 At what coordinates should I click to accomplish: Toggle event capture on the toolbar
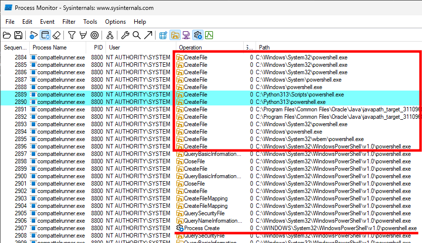coord(33,35)
